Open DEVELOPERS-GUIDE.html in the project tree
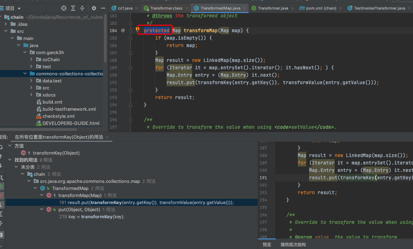Viewport: 413px width, 249px height. (x=71, y=123)
